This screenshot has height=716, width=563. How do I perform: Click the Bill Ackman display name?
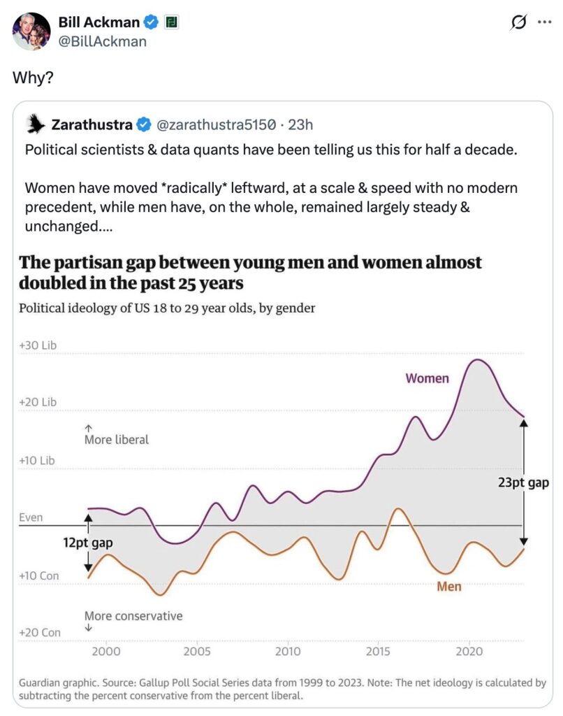pyautogui.click(x=98, y=22)
